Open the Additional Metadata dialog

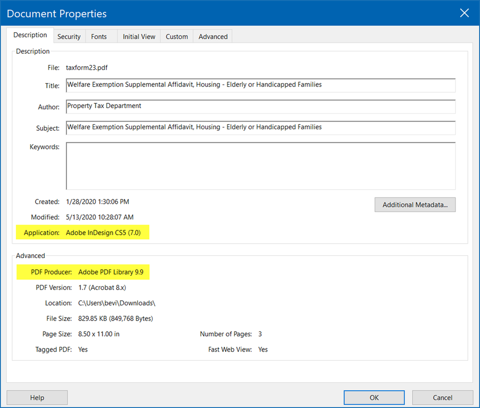[415, 205]
